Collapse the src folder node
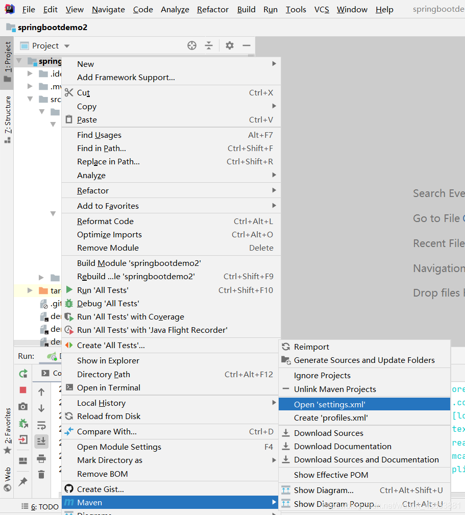This screenshot has height=515, width=465. (30, 99)
